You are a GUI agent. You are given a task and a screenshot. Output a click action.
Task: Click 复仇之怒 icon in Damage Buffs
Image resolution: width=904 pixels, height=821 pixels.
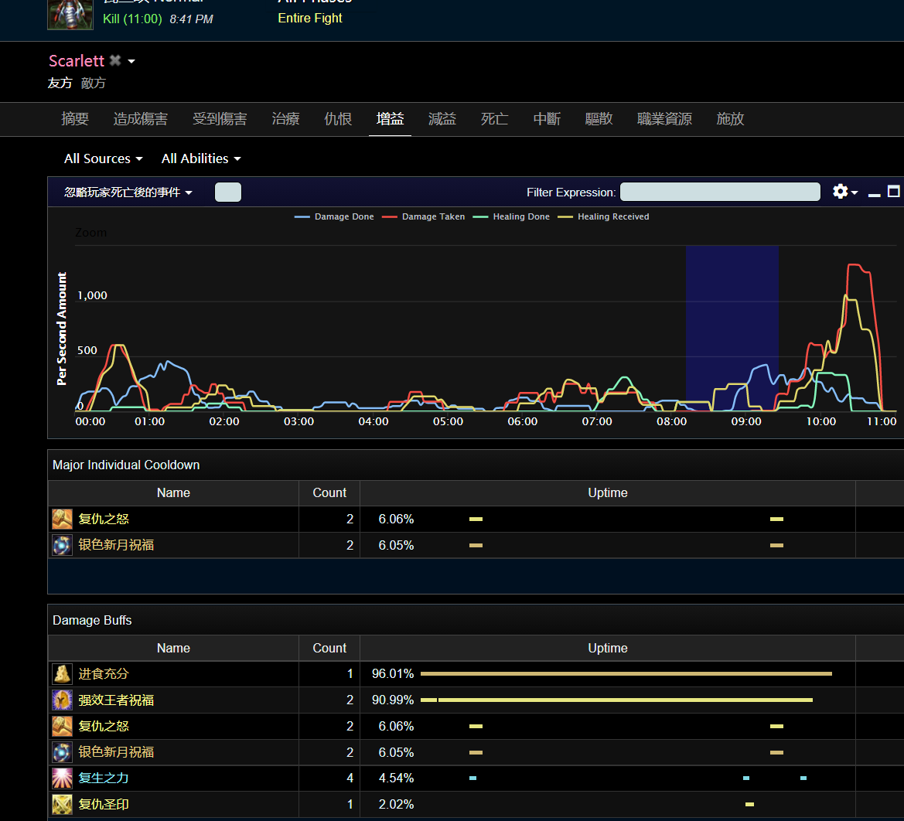[x=63, y=726]
